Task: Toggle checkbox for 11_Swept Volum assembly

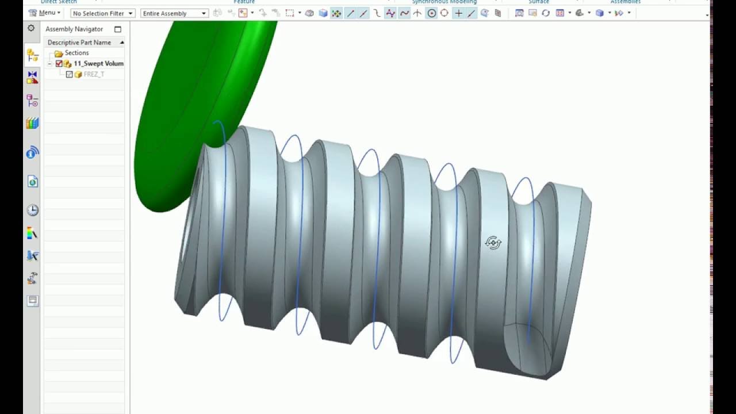Action: pos(59,64)
